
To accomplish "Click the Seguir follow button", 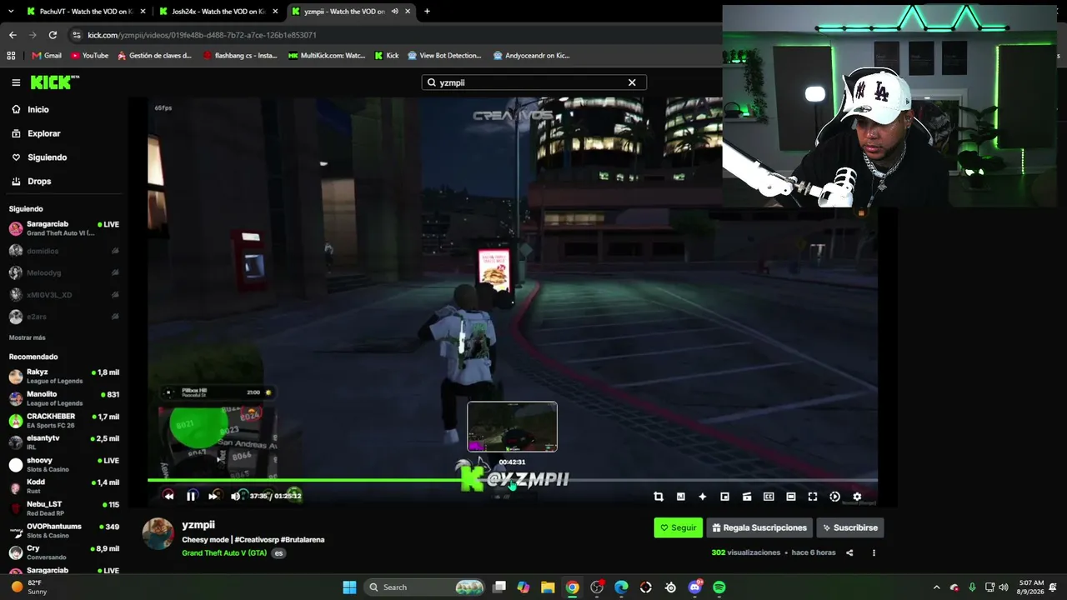I will 678,527.
